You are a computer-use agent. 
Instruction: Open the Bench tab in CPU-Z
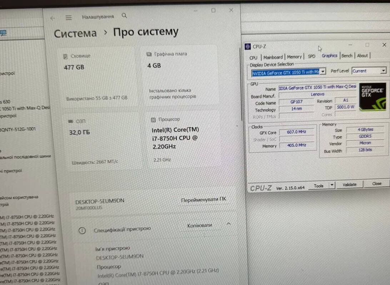pyautogui.click(x=346, y=56)
